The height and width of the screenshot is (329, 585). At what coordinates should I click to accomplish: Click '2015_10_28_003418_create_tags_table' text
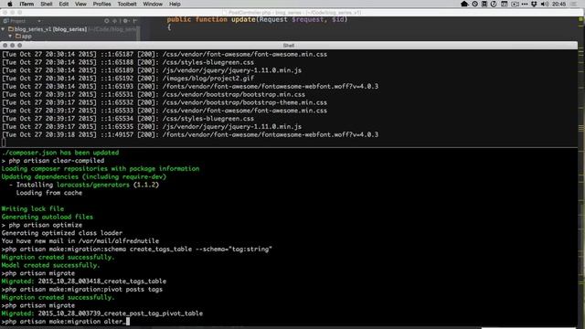pyautogui.click(x=101, y=281)
